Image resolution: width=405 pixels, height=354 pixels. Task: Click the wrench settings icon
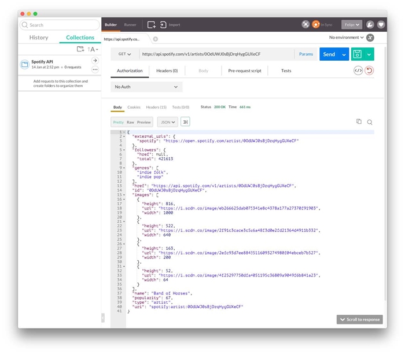tap(370, 25)
